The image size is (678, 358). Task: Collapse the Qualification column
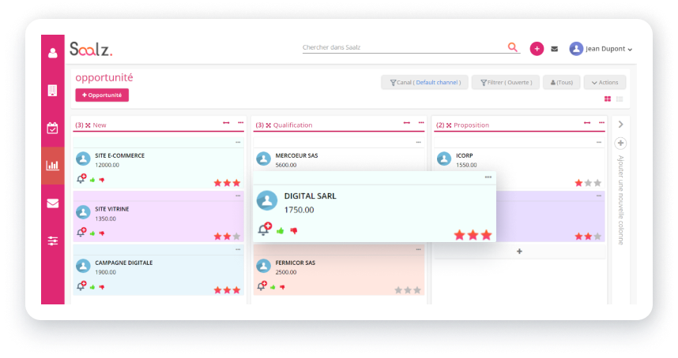pos(269,125)
